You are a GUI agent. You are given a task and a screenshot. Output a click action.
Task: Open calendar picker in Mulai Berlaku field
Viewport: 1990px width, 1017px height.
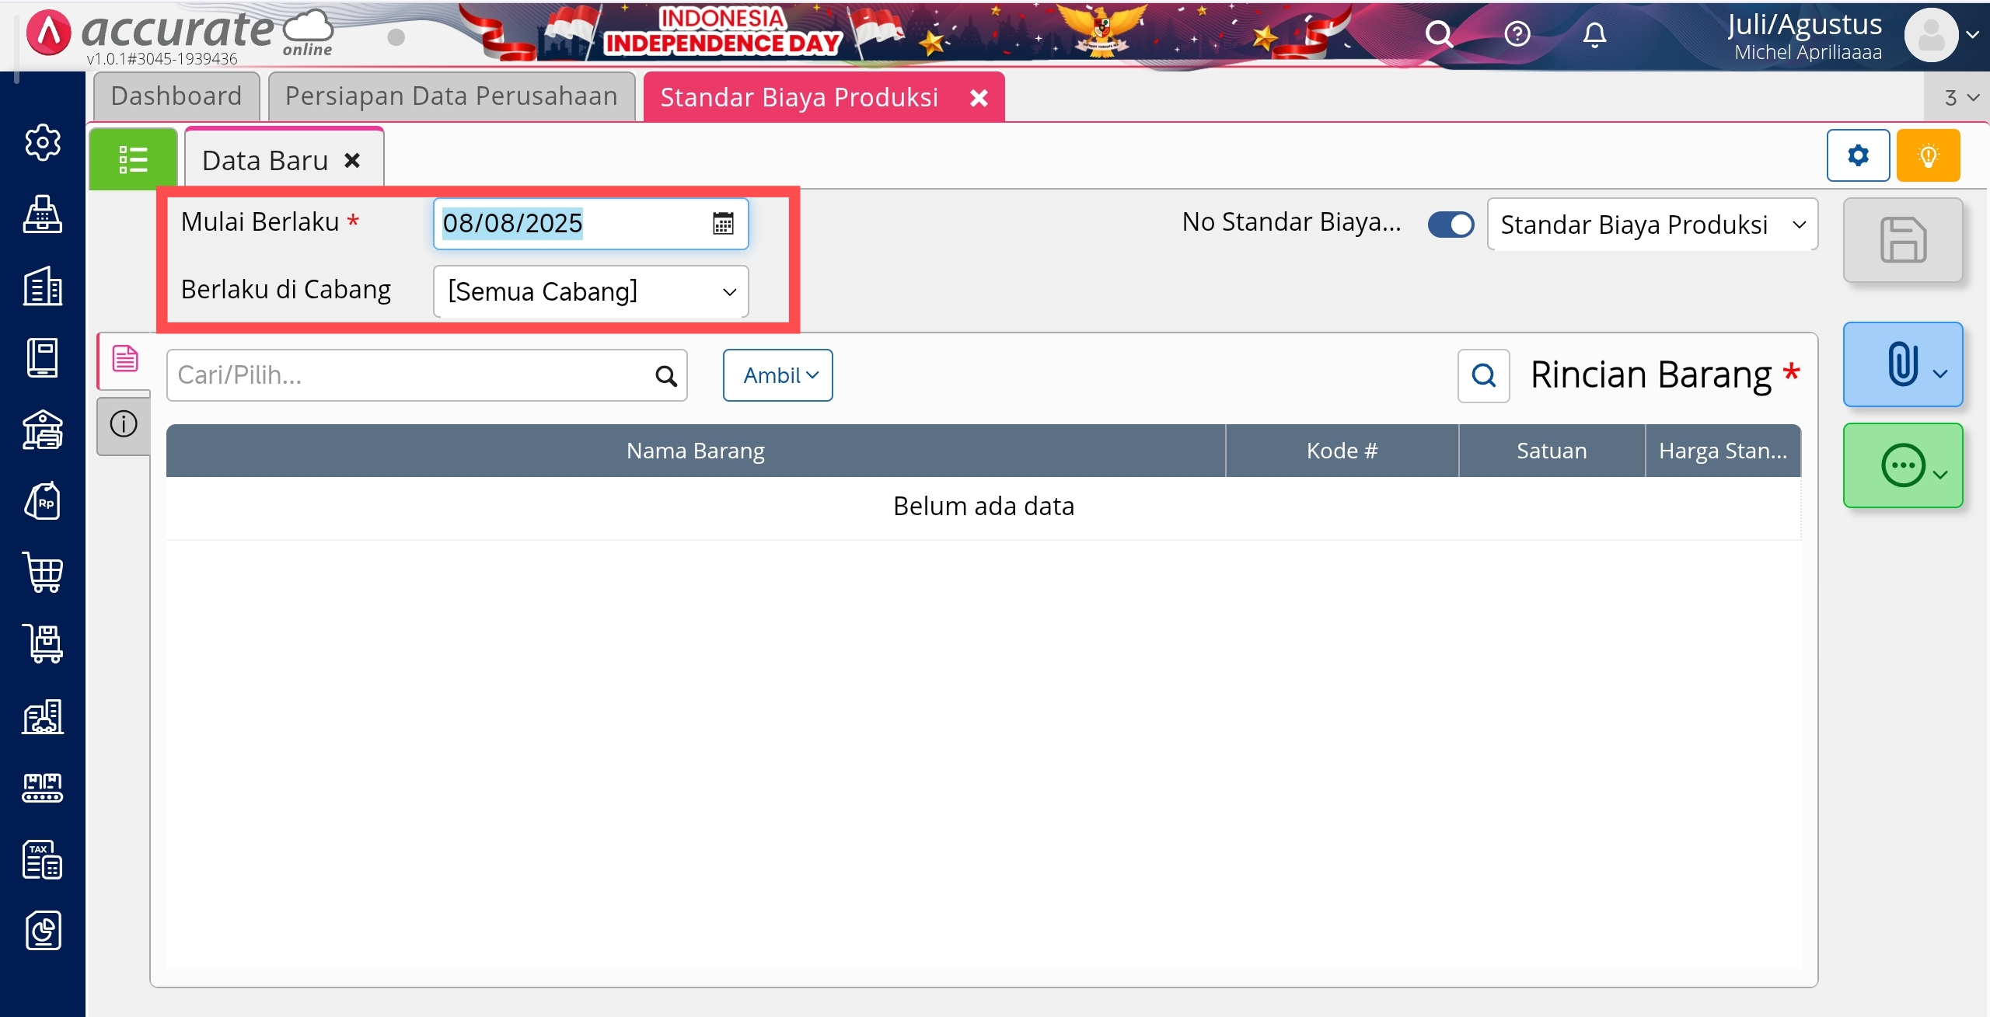click(723, 224)
